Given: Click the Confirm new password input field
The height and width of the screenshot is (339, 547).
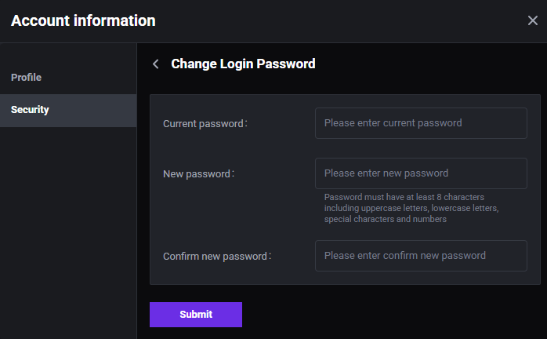Looking at the screenshot, I should (421, 256).
